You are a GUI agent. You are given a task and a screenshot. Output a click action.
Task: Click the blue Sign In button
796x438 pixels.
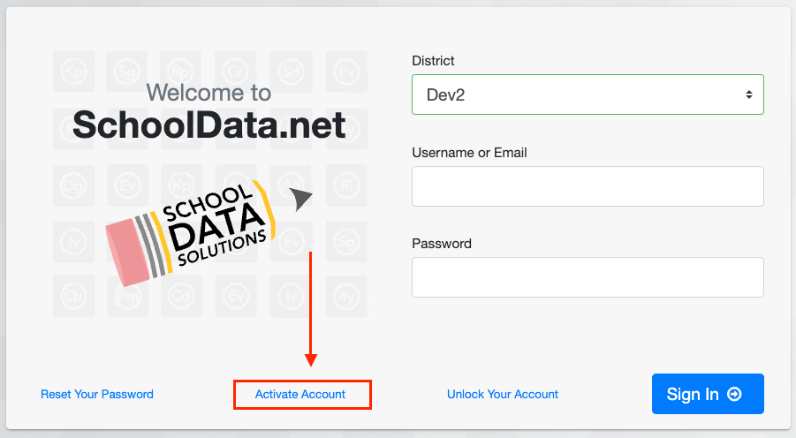pos(708,394)
